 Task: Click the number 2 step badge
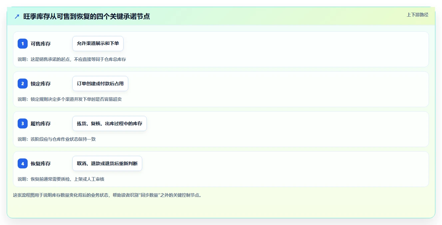[x=23, y=84]
